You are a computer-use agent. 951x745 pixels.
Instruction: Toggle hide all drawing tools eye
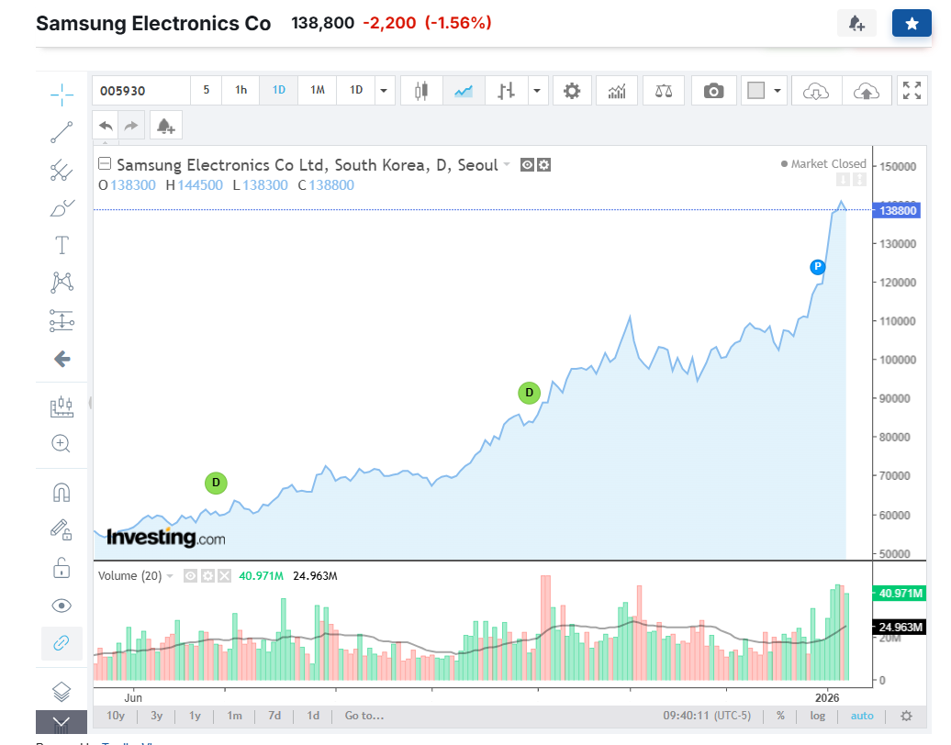tap(62, 606)
